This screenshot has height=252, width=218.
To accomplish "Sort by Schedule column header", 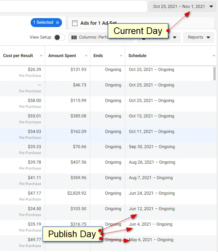I will pyautogui.click(x=137, y=56).
